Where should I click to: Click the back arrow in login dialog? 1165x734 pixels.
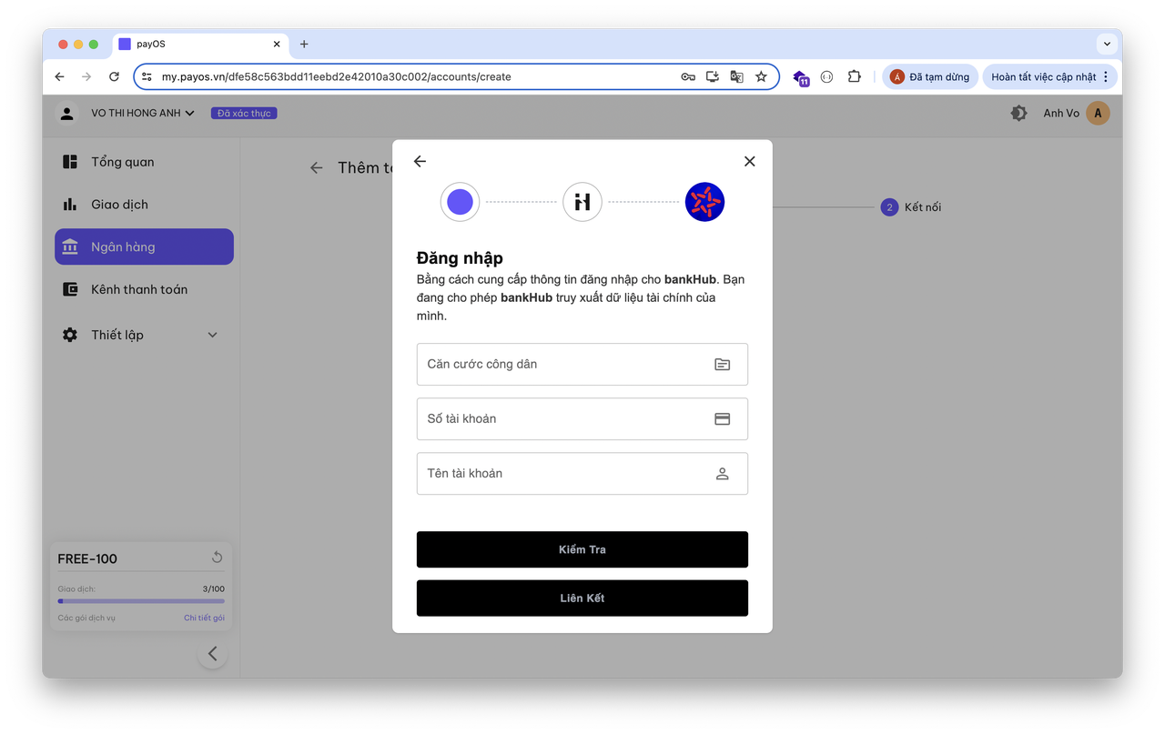420,161
